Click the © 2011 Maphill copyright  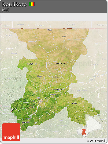[x=96, y=141]
